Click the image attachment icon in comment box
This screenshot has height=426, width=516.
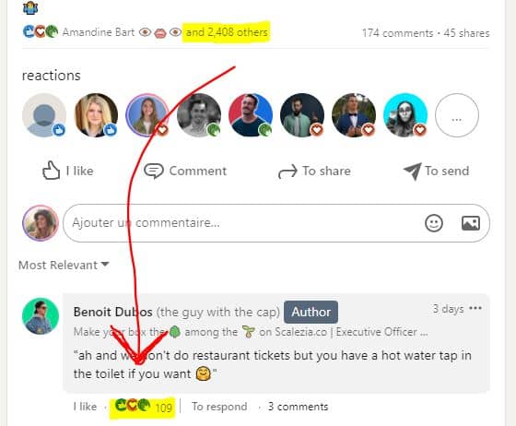[471, 223]
